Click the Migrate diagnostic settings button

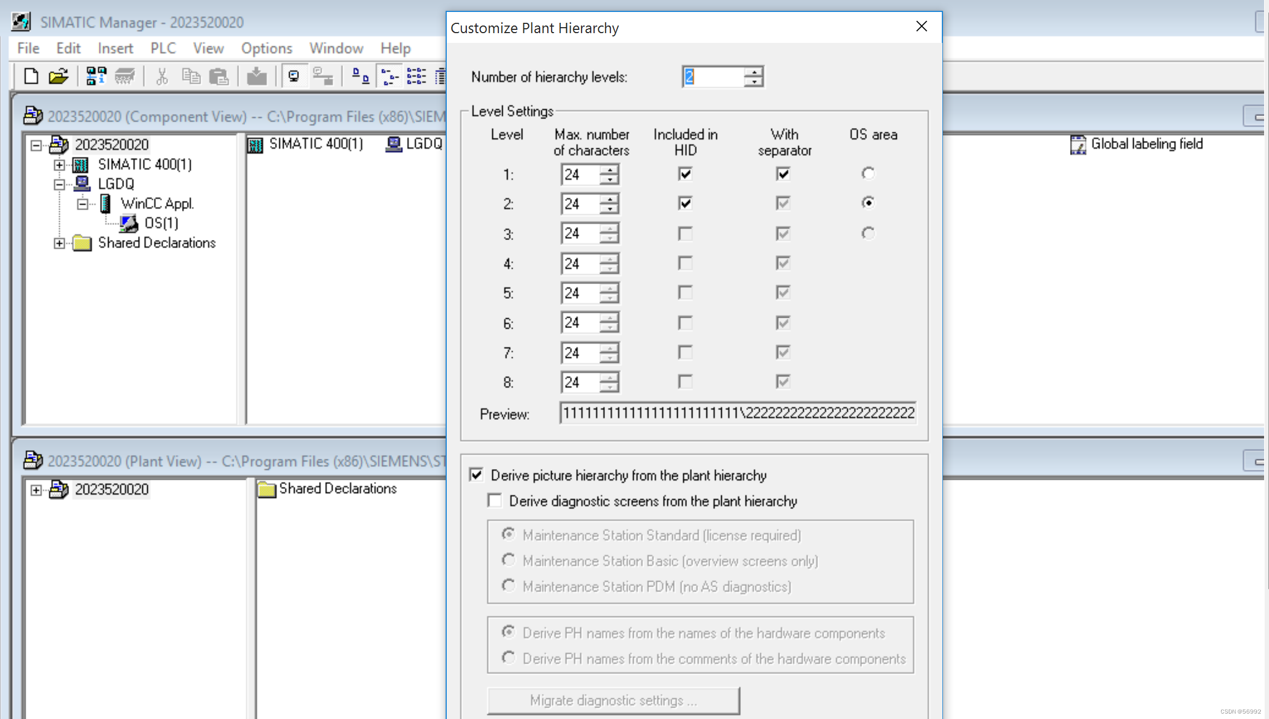click(x=613, y=700)
